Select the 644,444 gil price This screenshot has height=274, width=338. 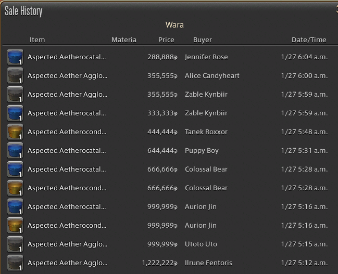point(162,151)
